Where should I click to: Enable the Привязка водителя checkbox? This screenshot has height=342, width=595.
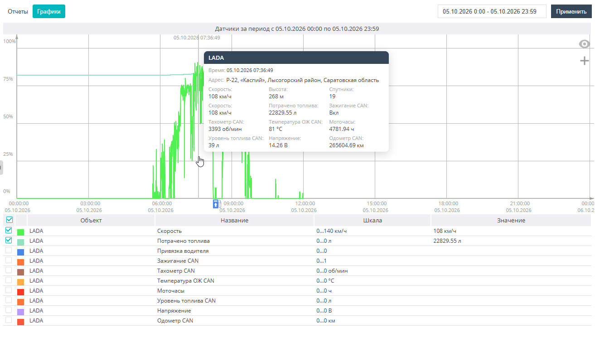click(x=9, y=250)
